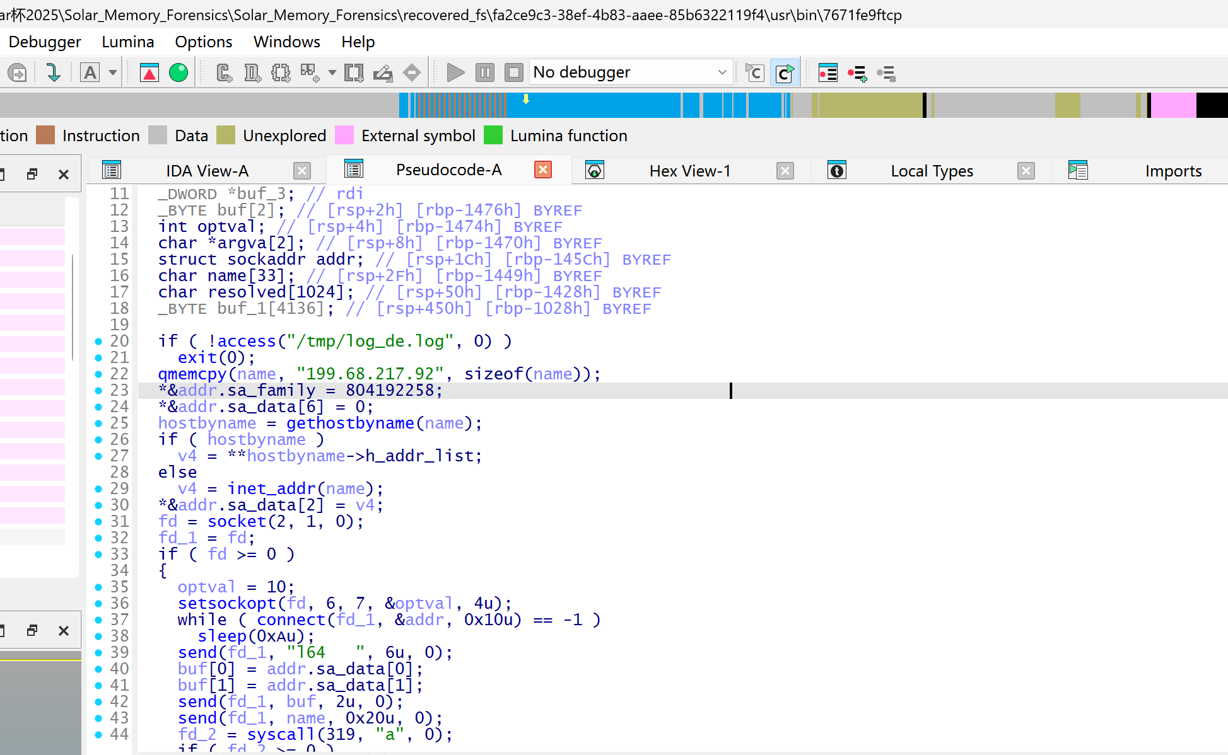
Task: Expand the structure tools dropdown arrow
Action: click(x=332, y=73)
